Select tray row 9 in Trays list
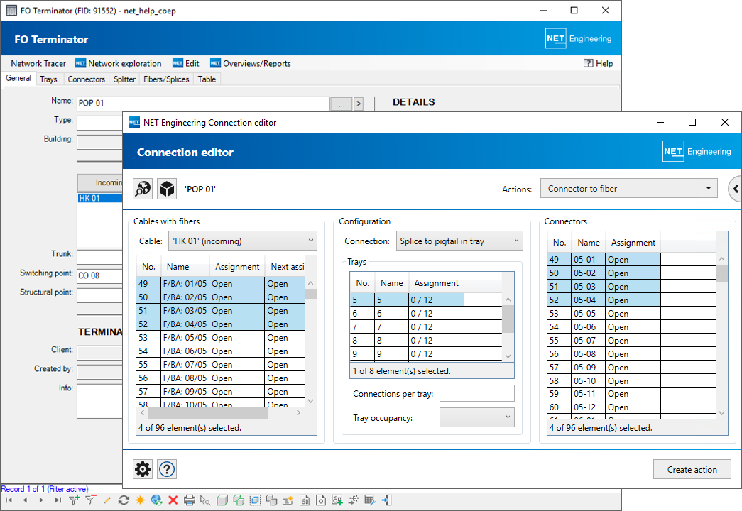 click(x=426, y=353)
